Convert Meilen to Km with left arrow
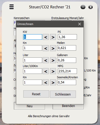 (46, 48)
